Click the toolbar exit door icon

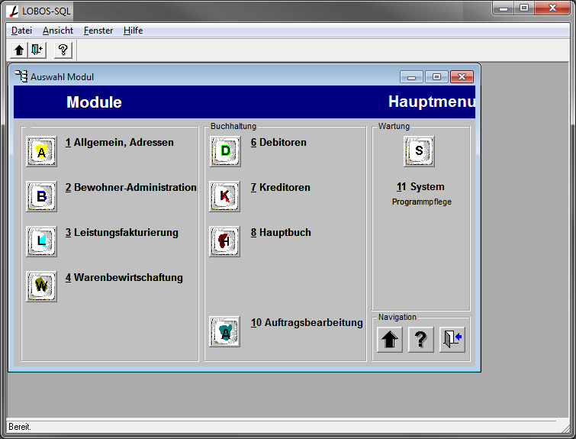[37, 50]
